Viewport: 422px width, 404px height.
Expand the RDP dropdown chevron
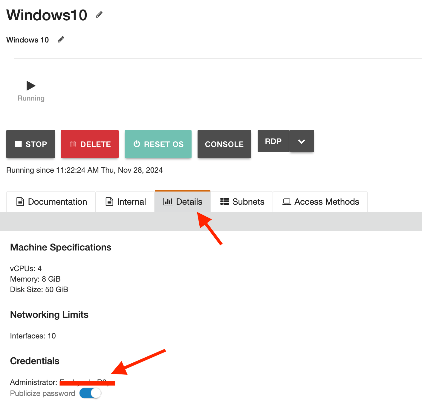coord(302,141)
